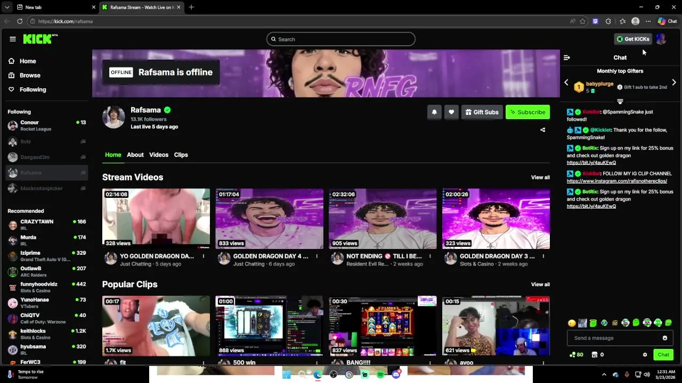Play the 00:30 BANG!!!! clip thumbnail
This screenshot has height=383, width=682.
pyautogui.click(x=383, y=326)
